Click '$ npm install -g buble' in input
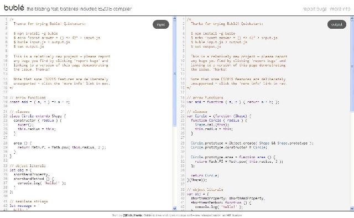Viewport: 354px width, 218px height. point(35,33)
